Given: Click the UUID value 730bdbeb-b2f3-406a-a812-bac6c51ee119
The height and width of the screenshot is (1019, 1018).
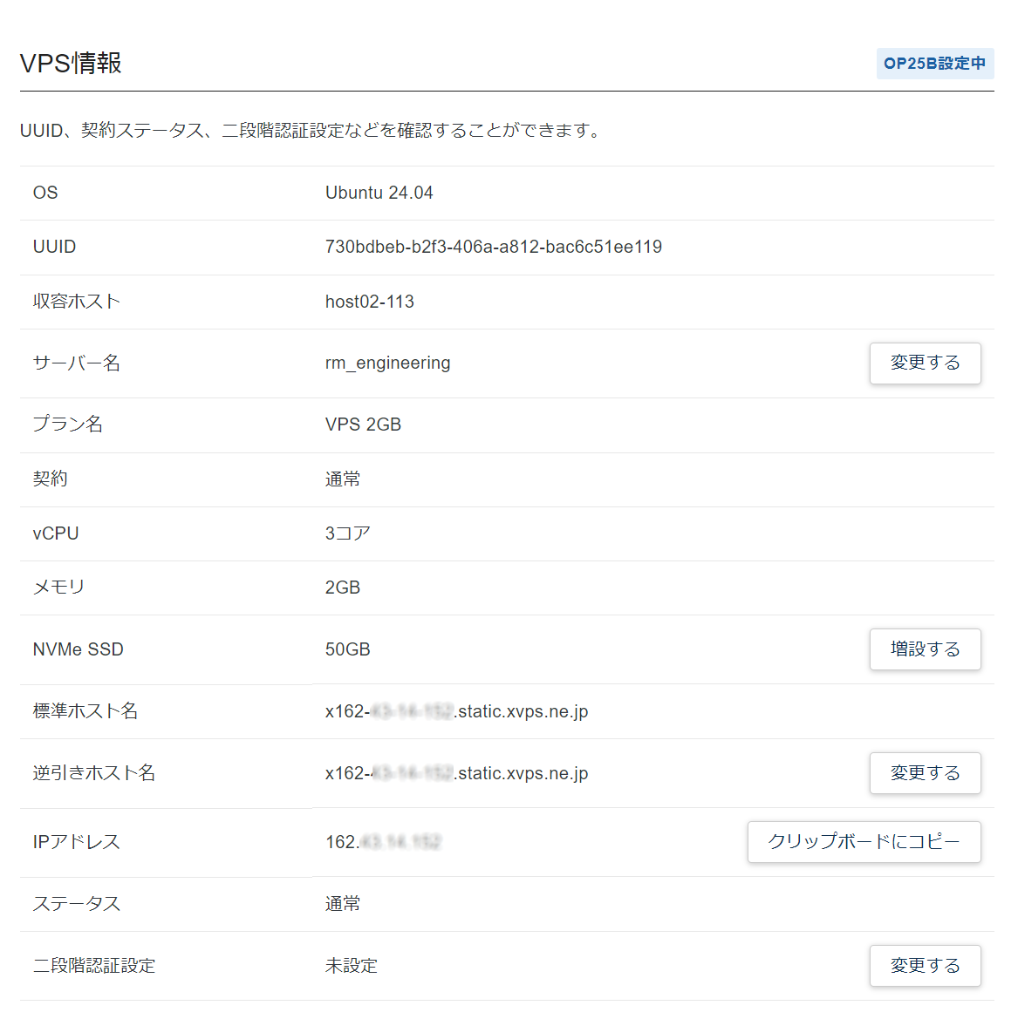Looking at the screenshot, I should pyautogui.click(x=493, y=247).
